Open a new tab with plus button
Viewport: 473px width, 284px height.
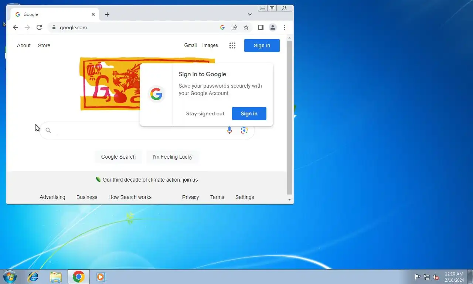click(x=107, y=14)
